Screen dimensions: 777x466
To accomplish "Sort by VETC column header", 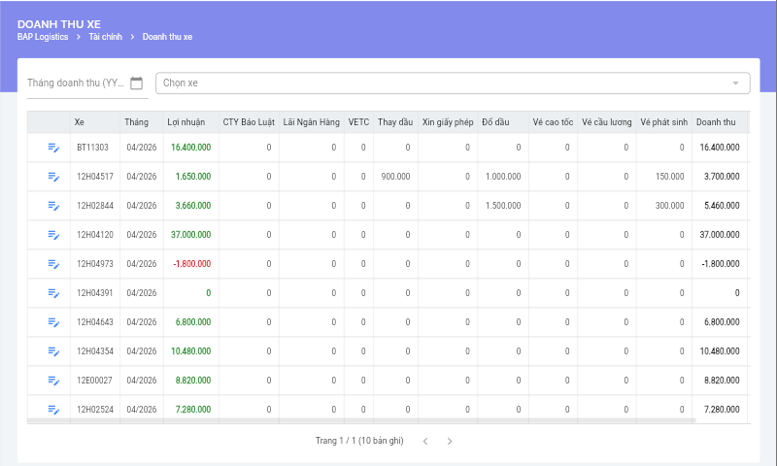I will point(358,122).
